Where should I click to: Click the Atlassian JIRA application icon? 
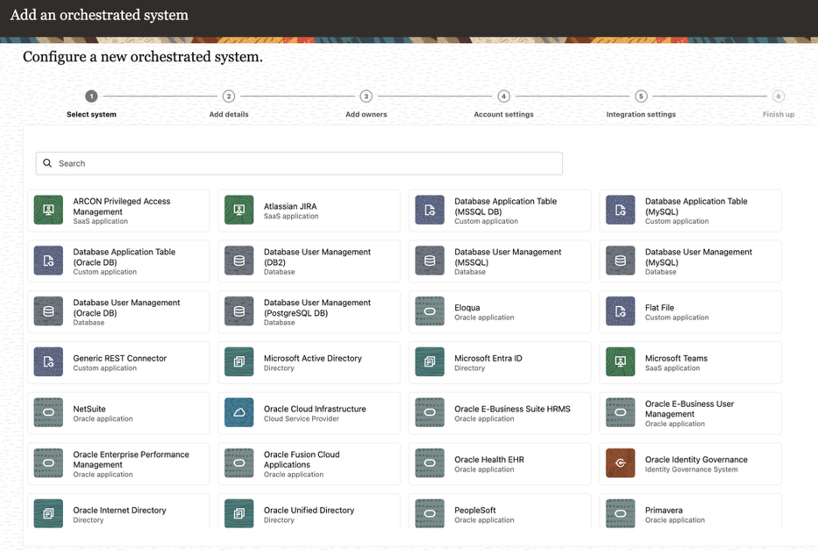[239, 210]
